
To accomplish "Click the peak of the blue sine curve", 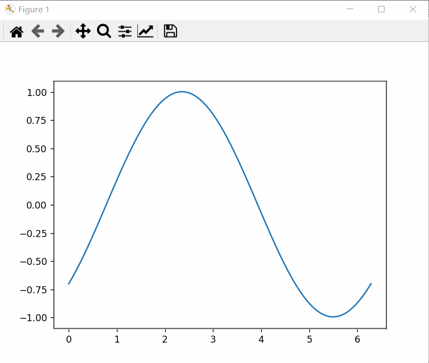I will click(x=182, y=92).
